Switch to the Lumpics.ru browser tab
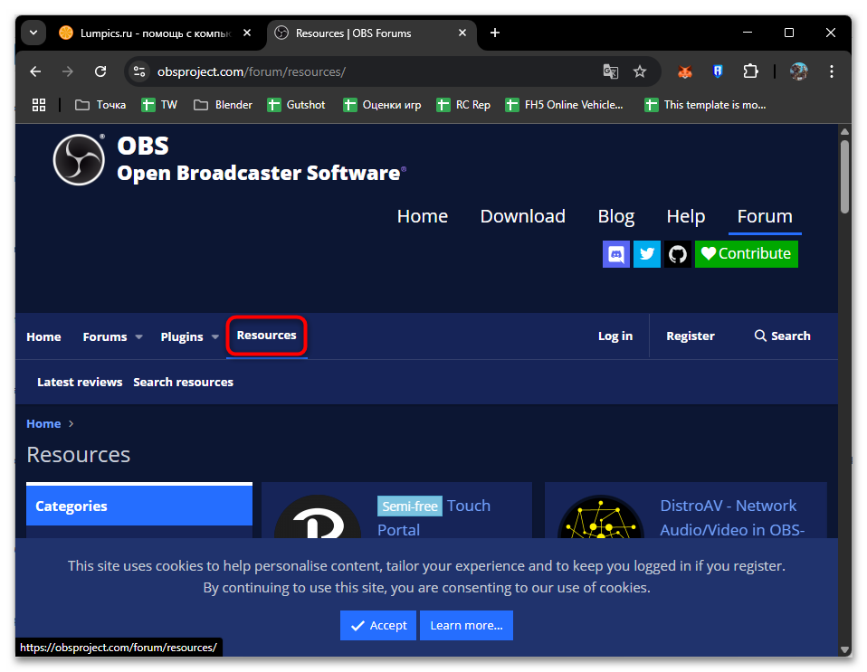The width and height of the screenshot is (867, 672). click(x=145, y=32)
